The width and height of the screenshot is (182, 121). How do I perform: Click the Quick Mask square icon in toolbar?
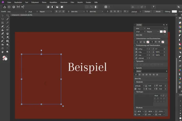(106, 7)
